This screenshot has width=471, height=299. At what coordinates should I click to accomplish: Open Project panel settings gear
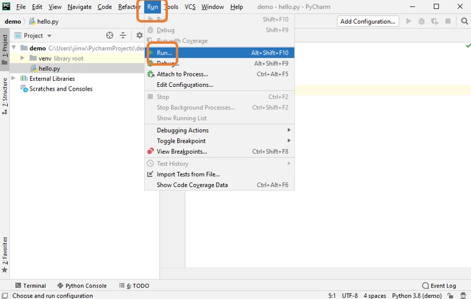[x=139, y=35]
